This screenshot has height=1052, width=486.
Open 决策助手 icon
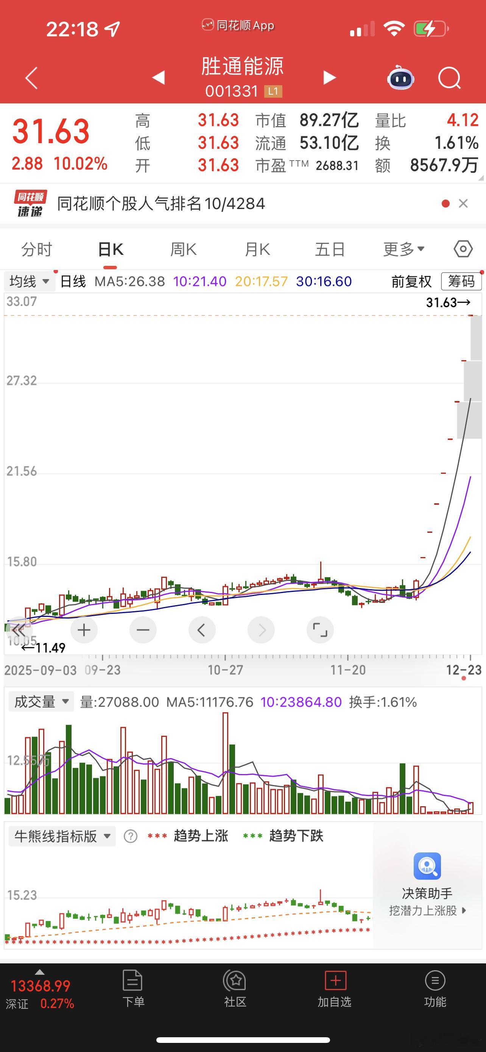tap(427, 866)
